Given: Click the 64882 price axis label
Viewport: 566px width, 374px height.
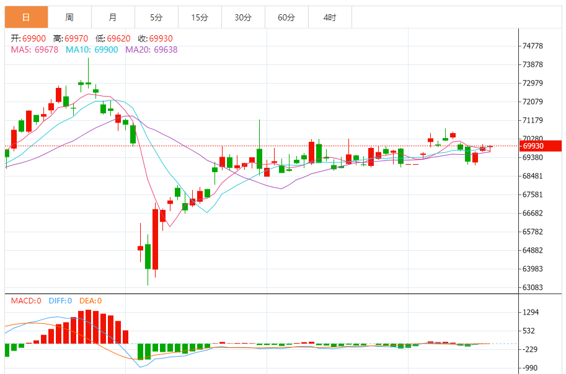Looking at the screenshot, I should pos(533,250).
